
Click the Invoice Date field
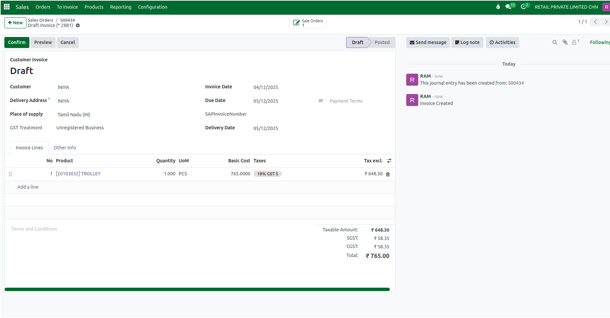pyautogui.click(x=266, y=87)
